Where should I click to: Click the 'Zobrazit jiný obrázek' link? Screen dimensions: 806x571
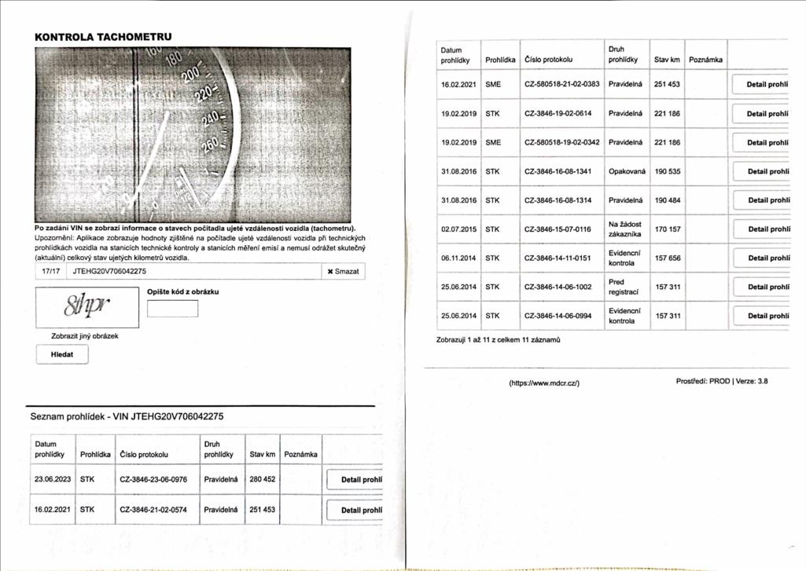(x=85, y=336)
